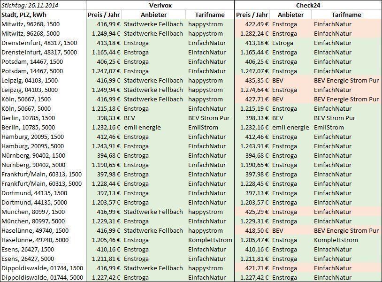Select the "Frankfurt/Main, 60313, 1500" cell
The height and width of the screenshot is (282, 382).
[x=42, y=175]
